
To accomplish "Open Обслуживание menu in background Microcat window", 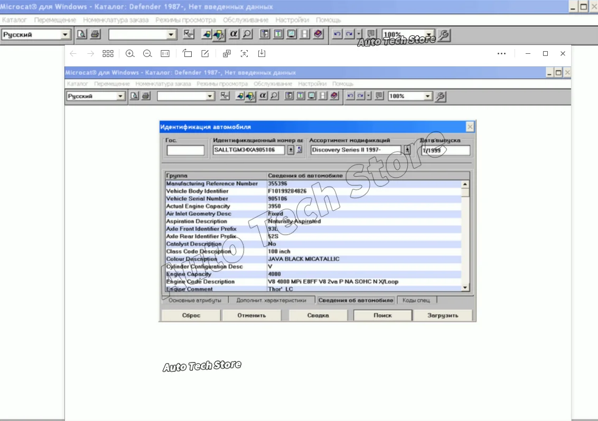I will 246,20.
